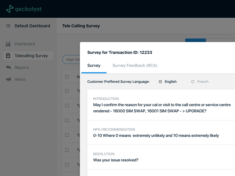Viewport: 235px width, 176px height.
Task: Click the geckolyst logo icon
Action: point(10,9)
